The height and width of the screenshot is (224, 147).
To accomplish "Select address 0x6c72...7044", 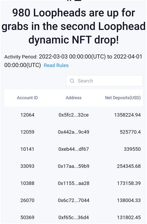I will pos(73,200).
